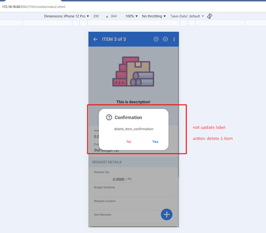The image size is (266, 233).
Task: Click the inventory item illustration image
Action: click(133, 72)
